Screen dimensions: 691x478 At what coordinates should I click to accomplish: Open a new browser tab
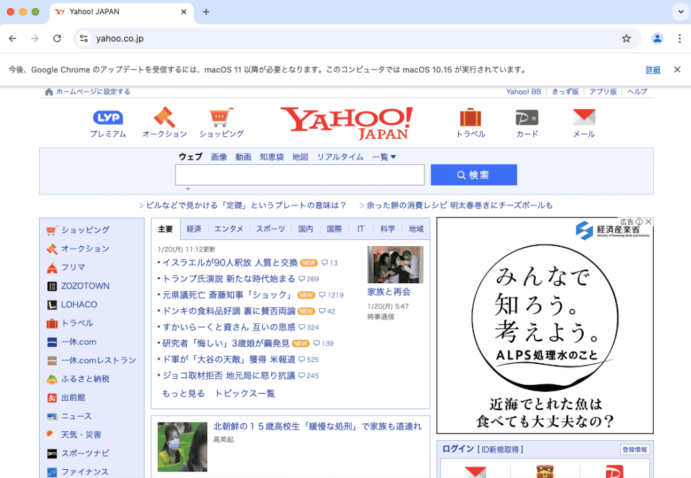pyautogui.click(x=206, y=12)
